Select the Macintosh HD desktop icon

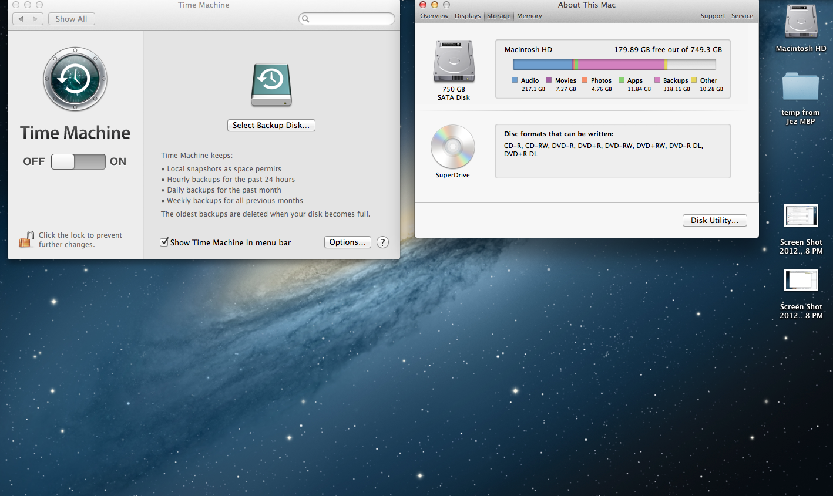(801, 22)
